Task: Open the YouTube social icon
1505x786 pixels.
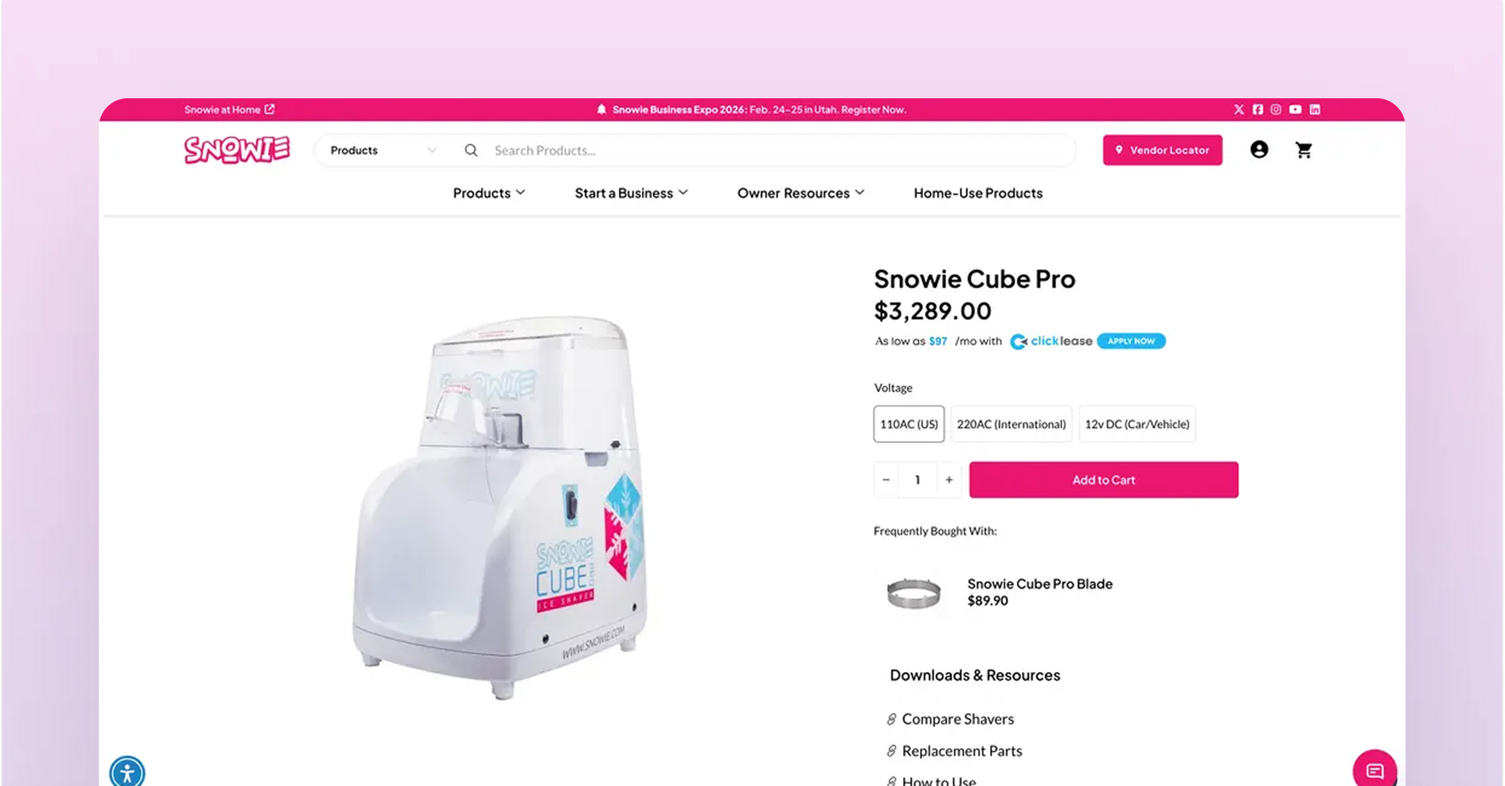Action: pyautogui.click(x=1295, y=109)
